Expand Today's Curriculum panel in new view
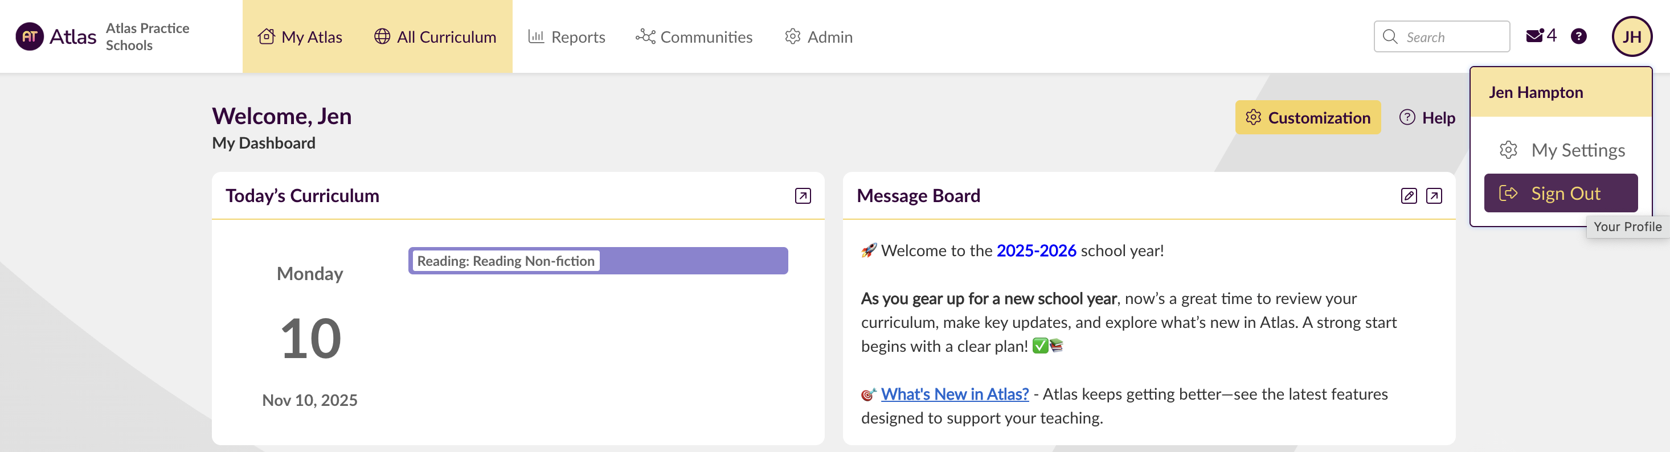1670x452 pixels. (x=803, y=196)
